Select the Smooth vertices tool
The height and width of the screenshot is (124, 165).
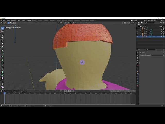point(2,78)
